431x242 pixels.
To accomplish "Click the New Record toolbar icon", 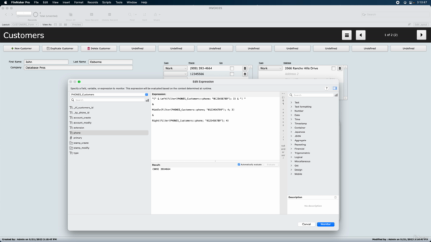I will click(x=92, y=15).
